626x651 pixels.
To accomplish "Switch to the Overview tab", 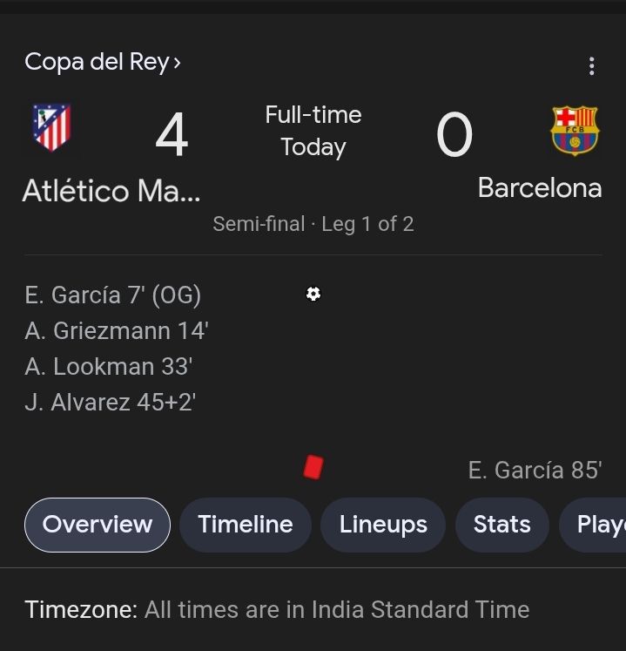I will [98, 525].
